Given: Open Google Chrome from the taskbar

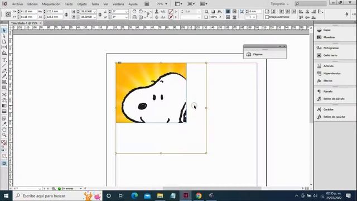Looking at the screenshot, I should (x=199, y=196).
